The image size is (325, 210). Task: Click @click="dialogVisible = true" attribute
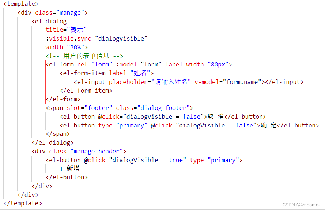point(135,160)
